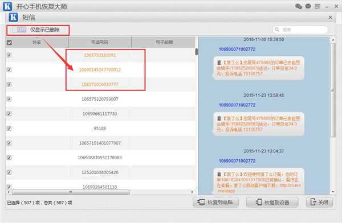342x223 pixels.
Task: Open the chat bubble icon in title bar
Action: click(308, 6)
